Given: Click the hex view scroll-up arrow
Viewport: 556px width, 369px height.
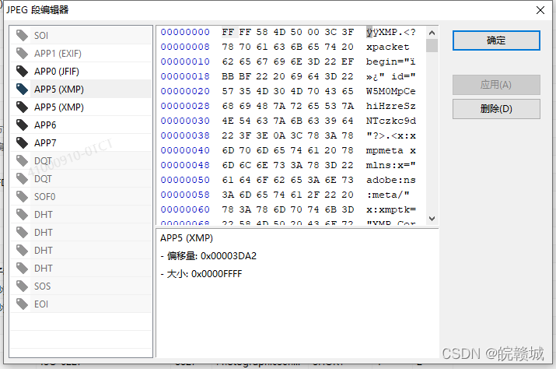Looking at the screenshot, I should pos(432,33).
